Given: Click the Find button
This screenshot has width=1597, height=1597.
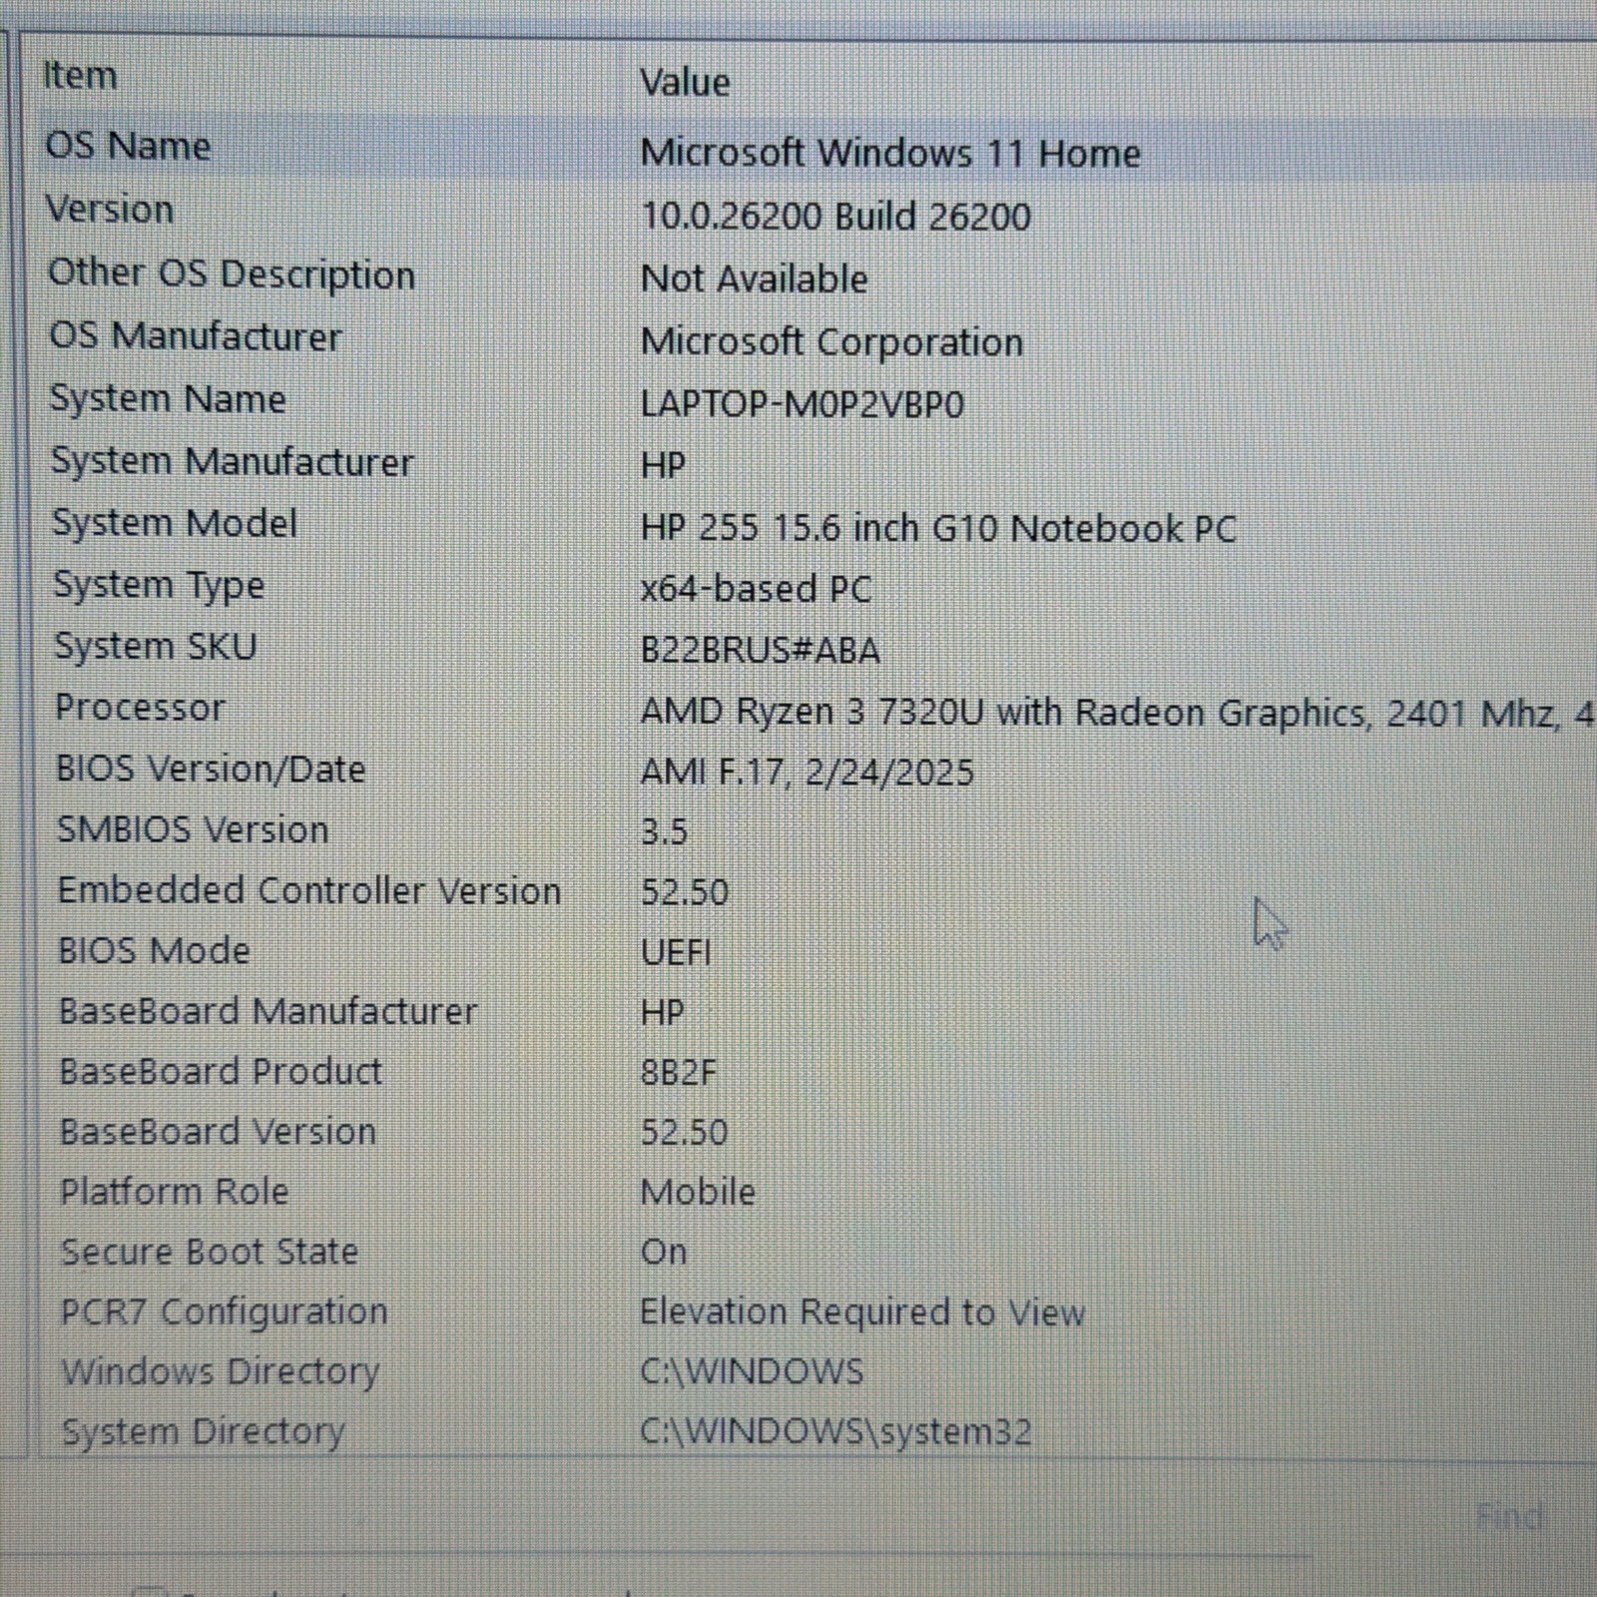Looking at the screenshot, I should point(1509,1517).
